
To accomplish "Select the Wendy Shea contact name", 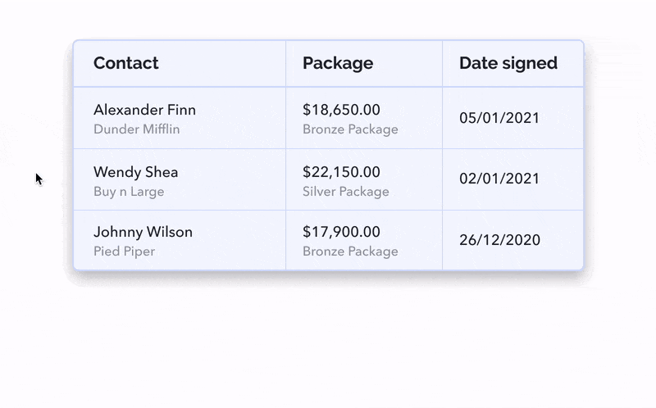I will pos(135,172).
